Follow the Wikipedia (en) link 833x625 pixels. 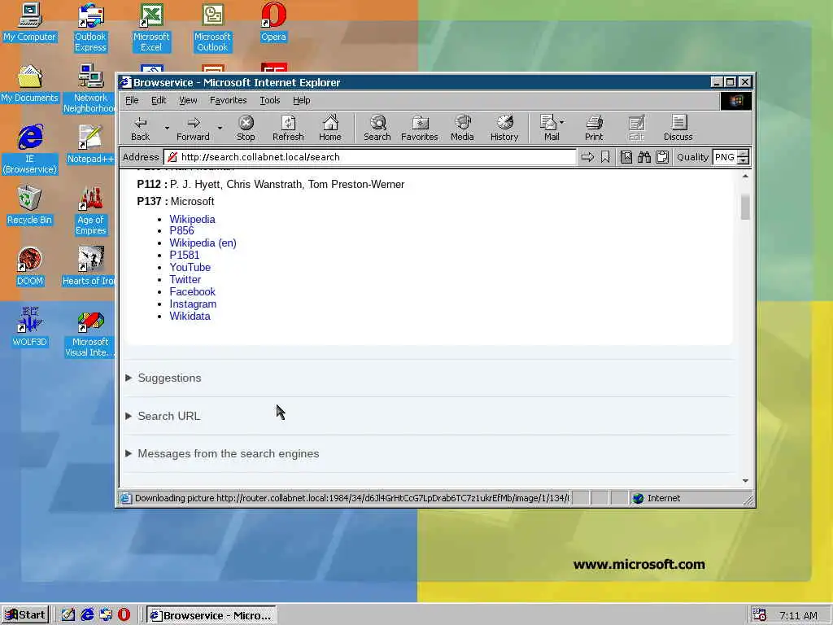(x=203, y=243)
